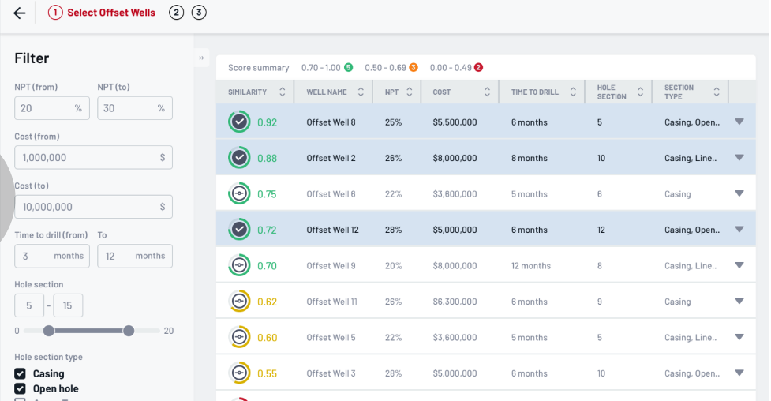
Task: Sort table by Similarity column arrows
Action: [x=283, y=92]
